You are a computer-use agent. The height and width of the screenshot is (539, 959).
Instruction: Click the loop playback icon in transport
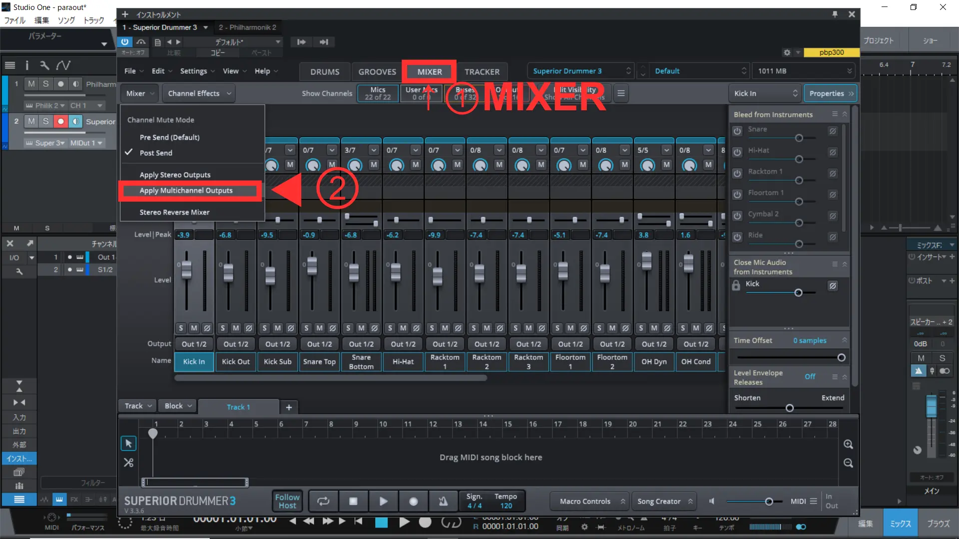(323, 501)
